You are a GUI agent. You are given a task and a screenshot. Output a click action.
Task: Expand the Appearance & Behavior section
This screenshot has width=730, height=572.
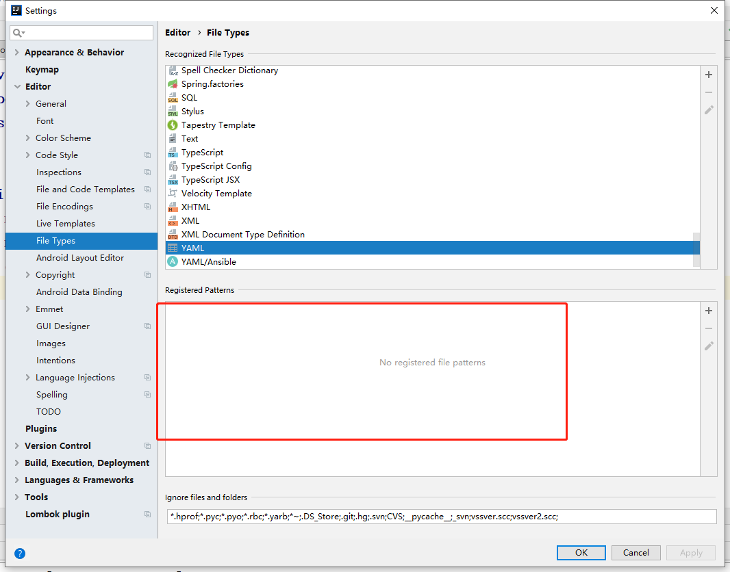click(x=16, y=53)
